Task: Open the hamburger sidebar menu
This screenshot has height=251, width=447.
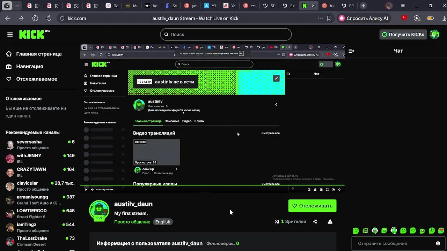Action: tap(10, 35)
